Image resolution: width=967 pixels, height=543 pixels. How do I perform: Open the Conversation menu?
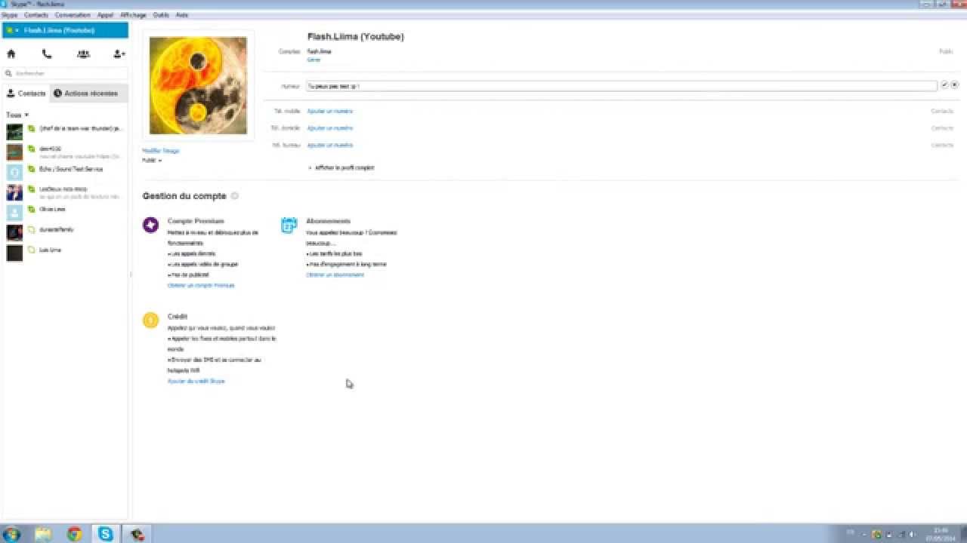(x=73, y=15)
